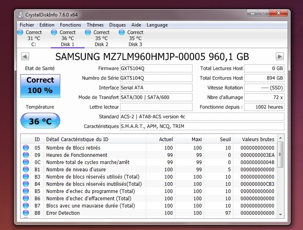Click status orb for Error Detection row
Viewport: 303px width, 230px height.
coord(26,213)
